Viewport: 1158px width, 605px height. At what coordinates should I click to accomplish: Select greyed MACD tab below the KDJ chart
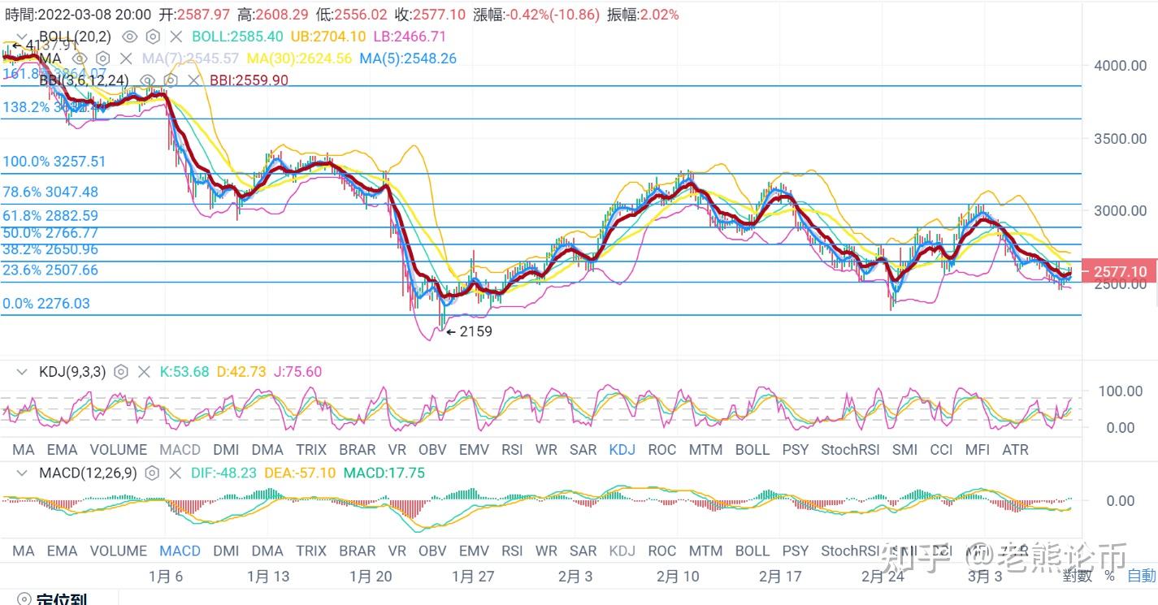[x=180, y=449]
